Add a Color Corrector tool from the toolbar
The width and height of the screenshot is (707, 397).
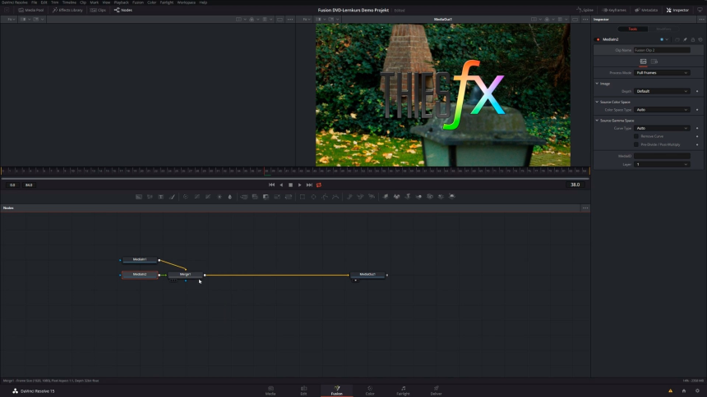(x=186, y=197)
